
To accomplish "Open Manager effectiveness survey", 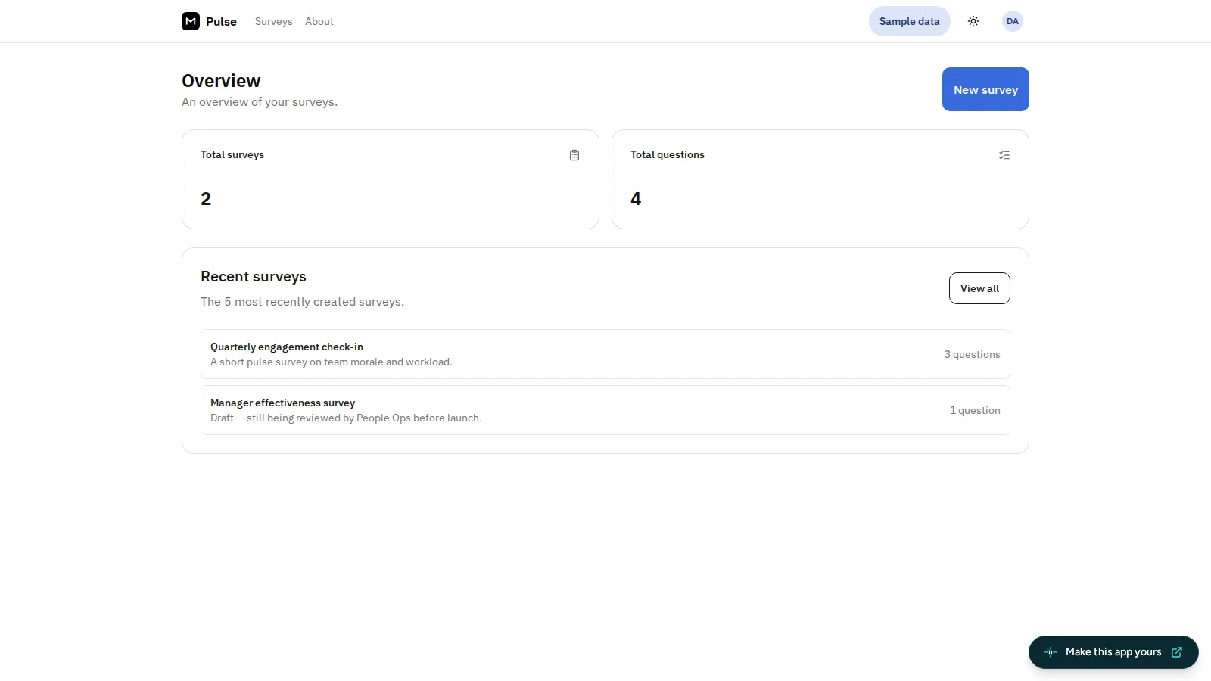I will point(605,410).
